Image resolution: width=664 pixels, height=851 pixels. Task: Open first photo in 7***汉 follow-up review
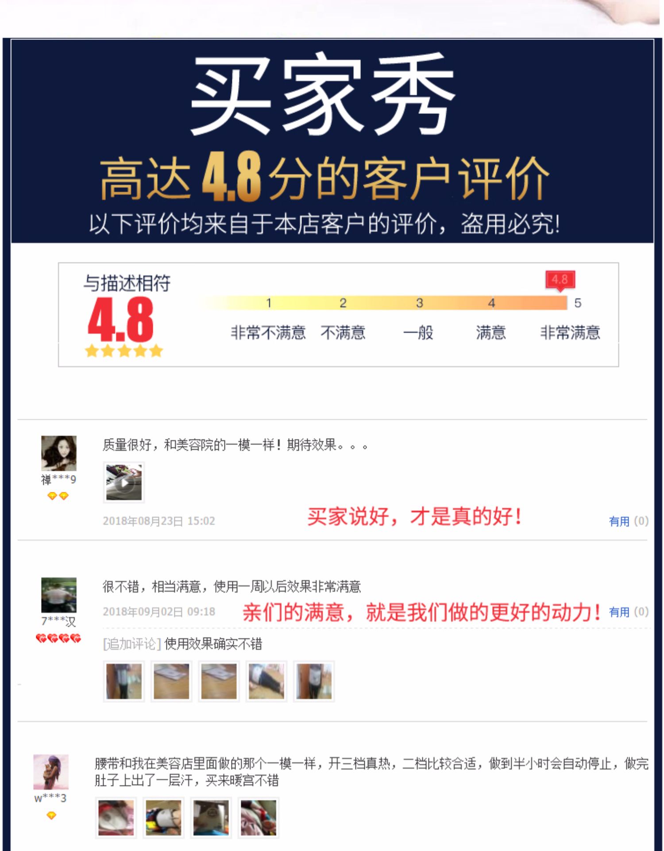pyautogui.click(x=124, y=681)
